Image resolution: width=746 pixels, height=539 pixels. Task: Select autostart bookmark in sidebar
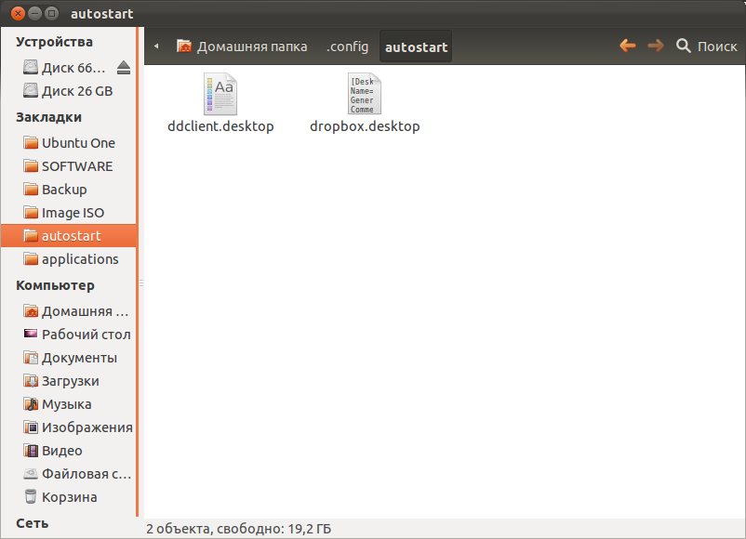(x=69, y=236)
